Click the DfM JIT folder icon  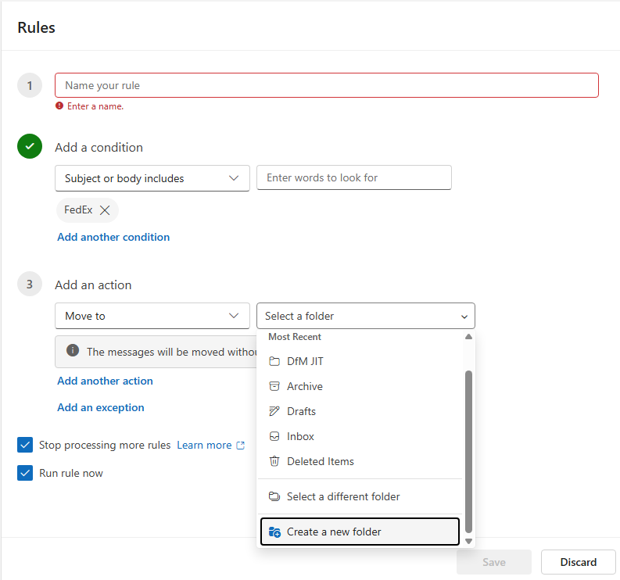coord(274,361)
